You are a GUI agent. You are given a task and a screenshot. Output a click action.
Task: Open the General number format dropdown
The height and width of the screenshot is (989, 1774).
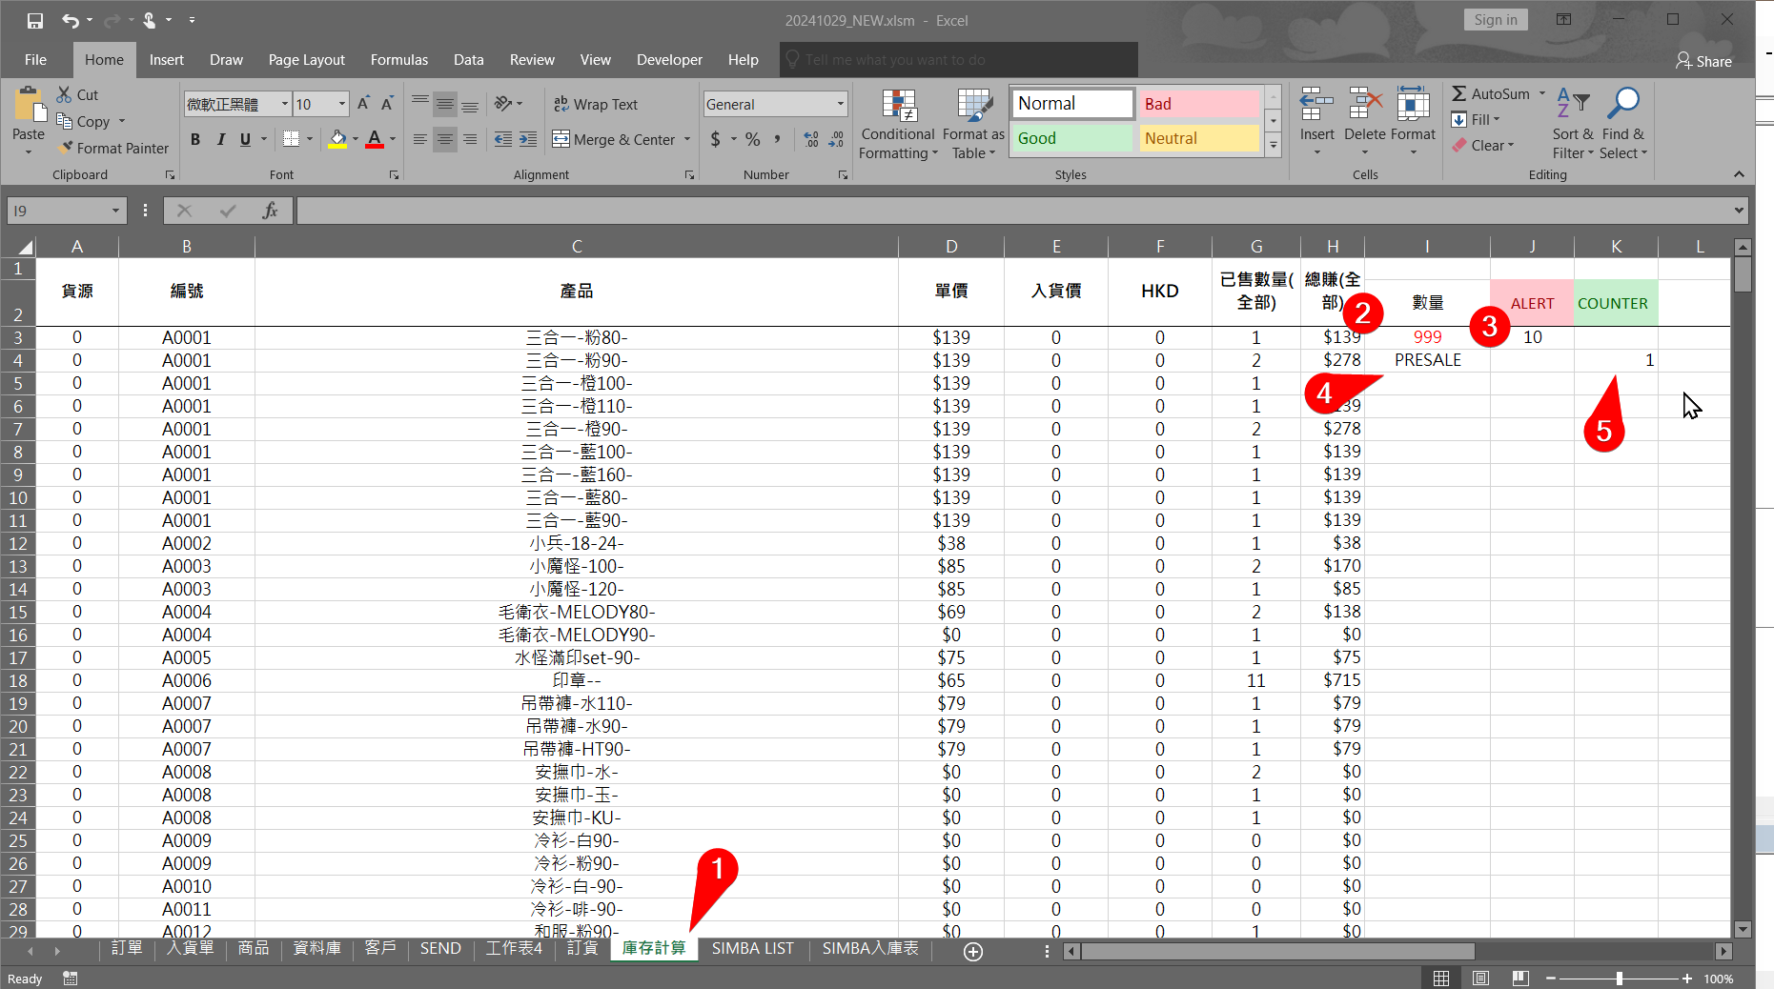tap(840, 104)
